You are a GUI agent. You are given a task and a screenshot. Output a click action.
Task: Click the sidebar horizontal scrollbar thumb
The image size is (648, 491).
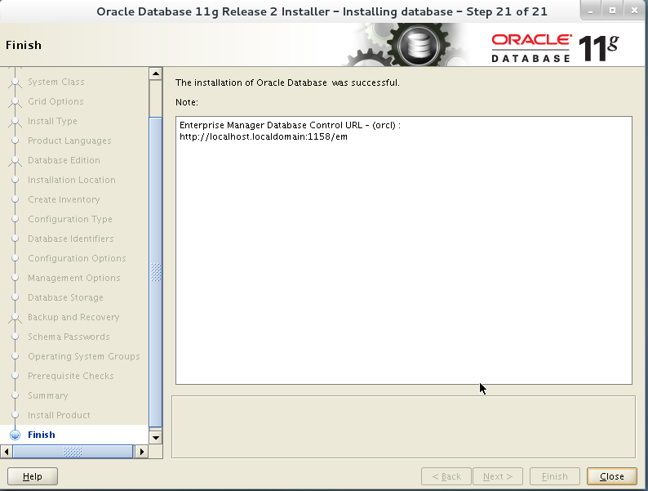[73, 451]
